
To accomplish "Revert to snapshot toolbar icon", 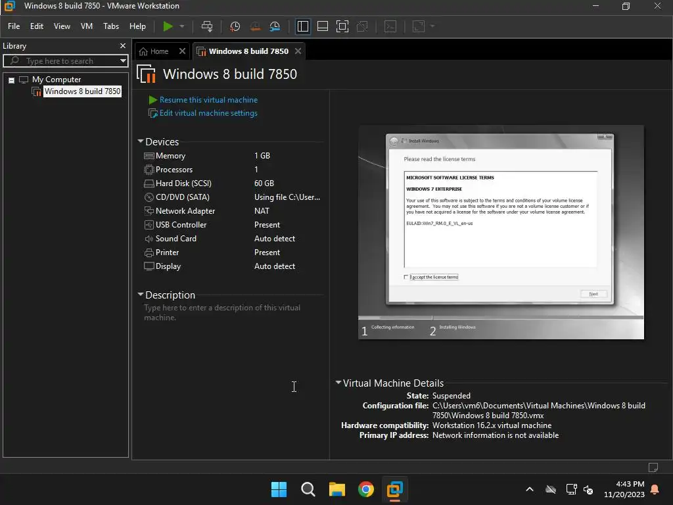I will tap(255, 26).
